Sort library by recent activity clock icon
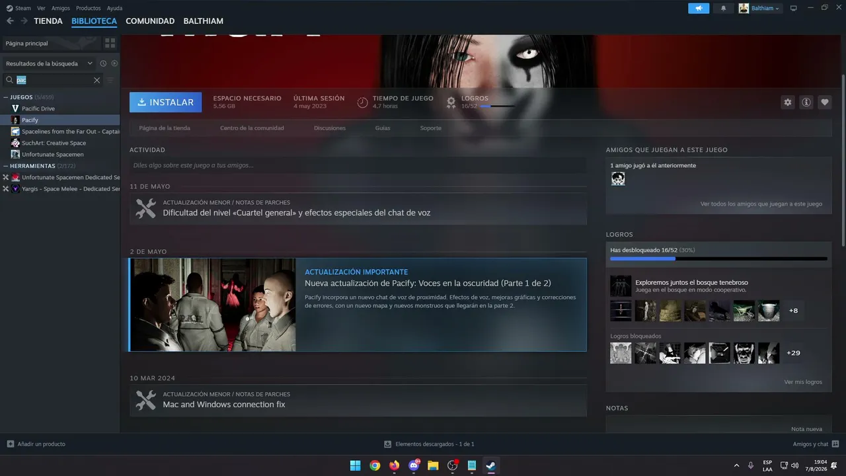 [x=103, y=63]
